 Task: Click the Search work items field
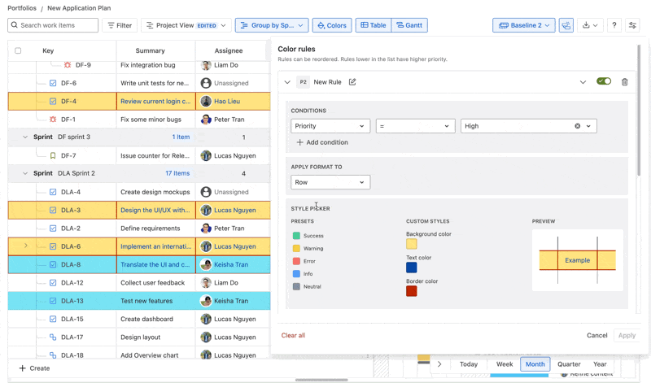[x=53, y=25]
